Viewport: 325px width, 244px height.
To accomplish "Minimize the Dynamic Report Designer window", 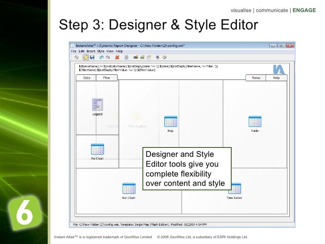I will coord(273,46).
